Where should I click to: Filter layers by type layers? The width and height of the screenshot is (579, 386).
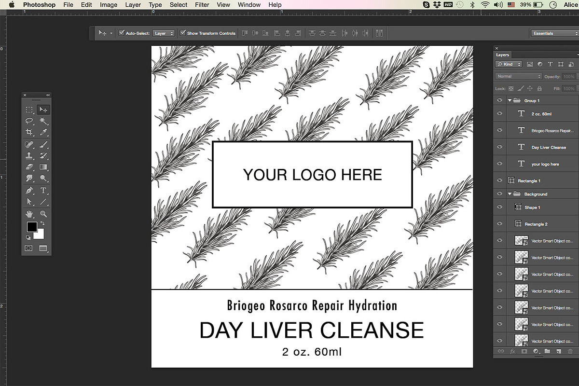pyautogui.click(x=550, y=64)
